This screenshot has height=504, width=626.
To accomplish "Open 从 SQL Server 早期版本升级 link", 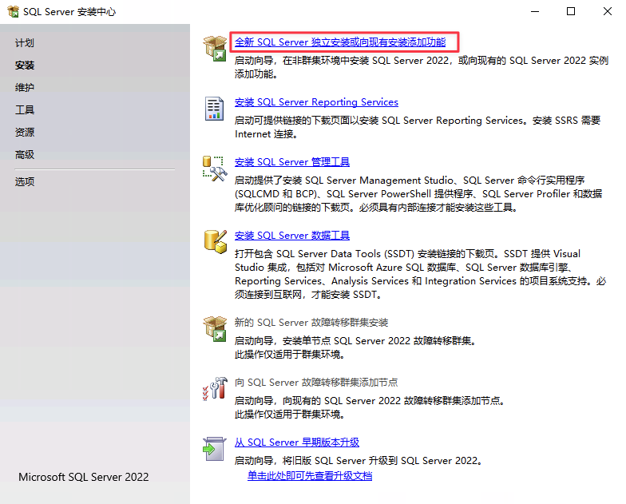I will (297, 442).
